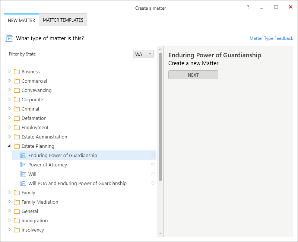Select the New Matter tab
The height and width of the screenshot is (242, 298).
(21, 20)
